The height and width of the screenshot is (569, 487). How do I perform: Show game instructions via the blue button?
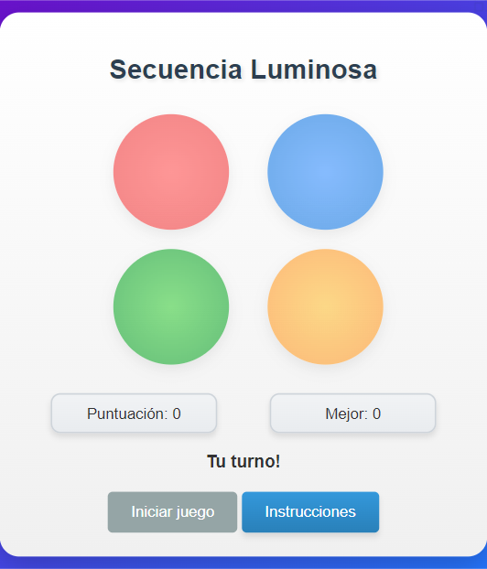coord(310,512)
